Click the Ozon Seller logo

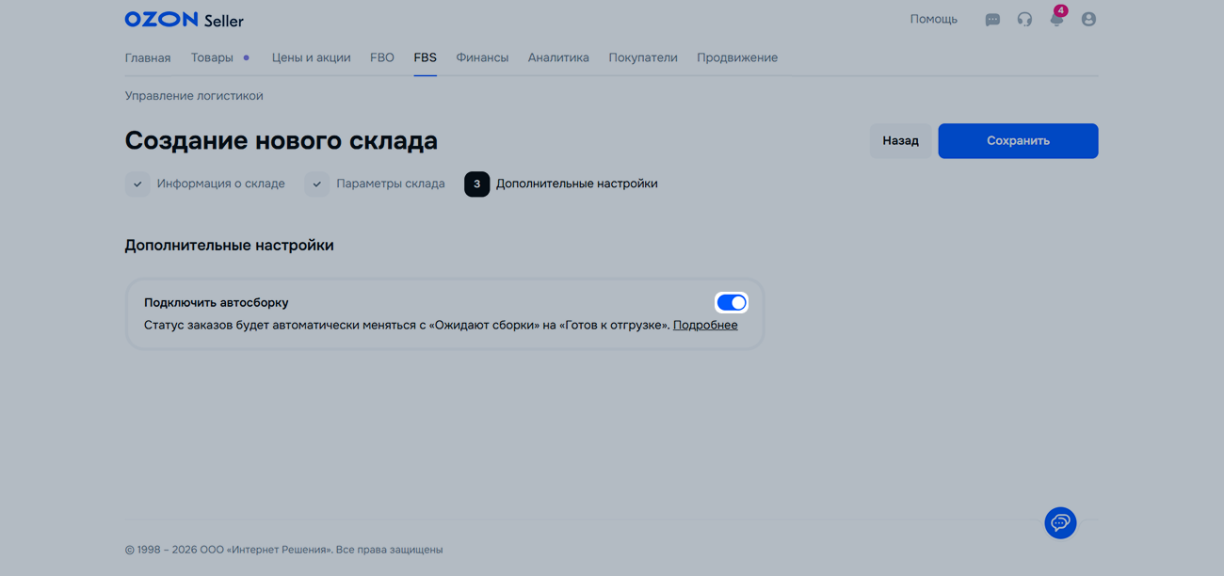184,20
